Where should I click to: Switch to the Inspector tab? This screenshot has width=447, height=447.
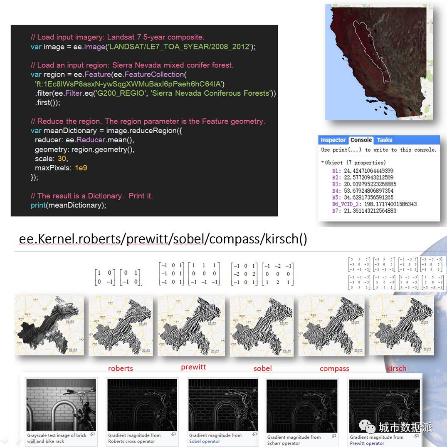[x=333, y=140]
